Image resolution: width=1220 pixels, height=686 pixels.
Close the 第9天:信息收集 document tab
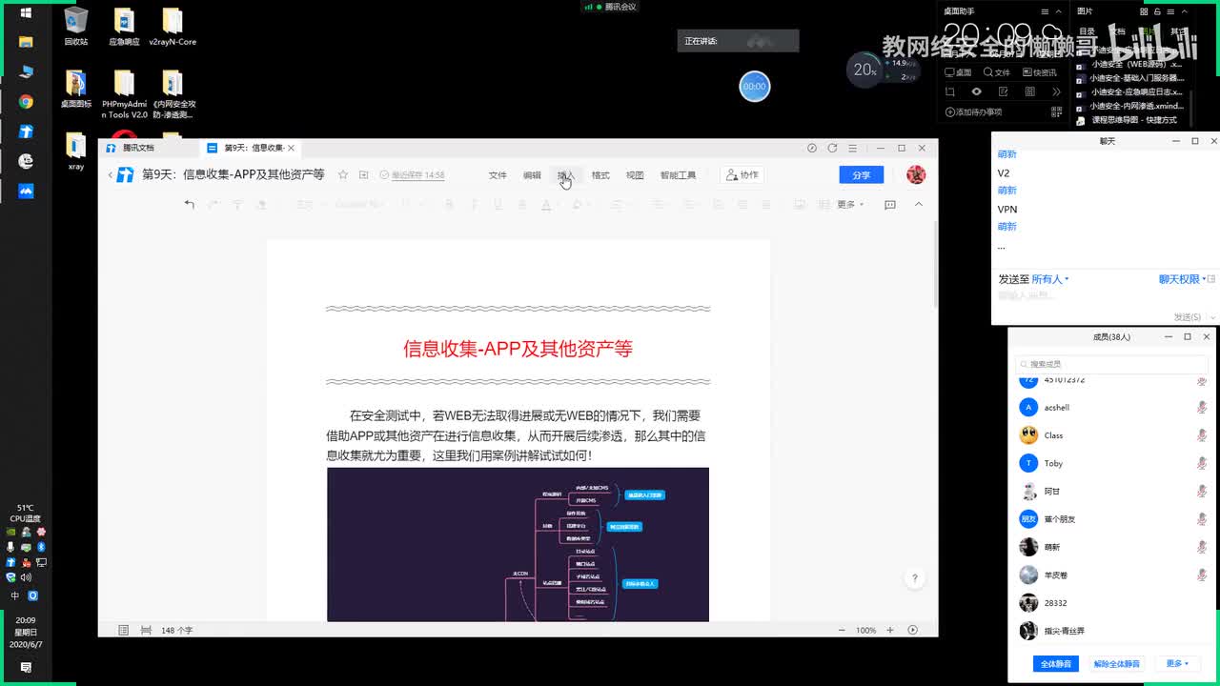point(291,148)
